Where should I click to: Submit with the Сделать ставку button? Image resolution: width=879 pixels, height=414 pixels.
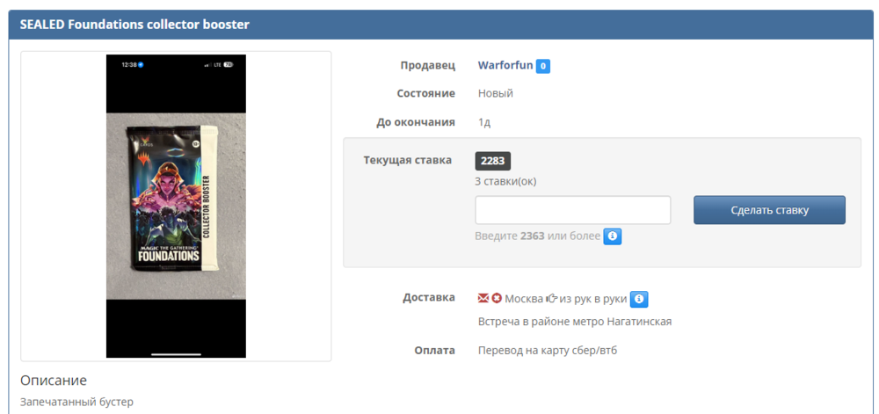click(769, 210)
